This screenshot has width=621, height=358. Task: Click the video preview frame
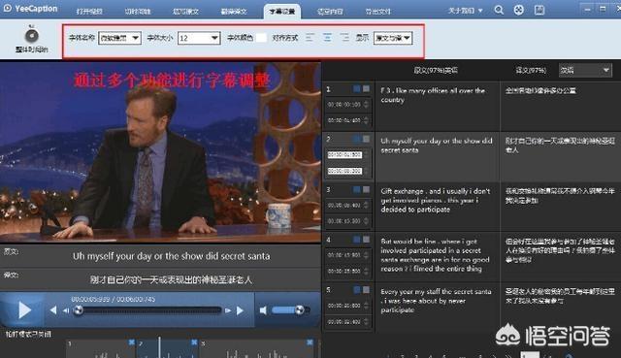point(160,151)
